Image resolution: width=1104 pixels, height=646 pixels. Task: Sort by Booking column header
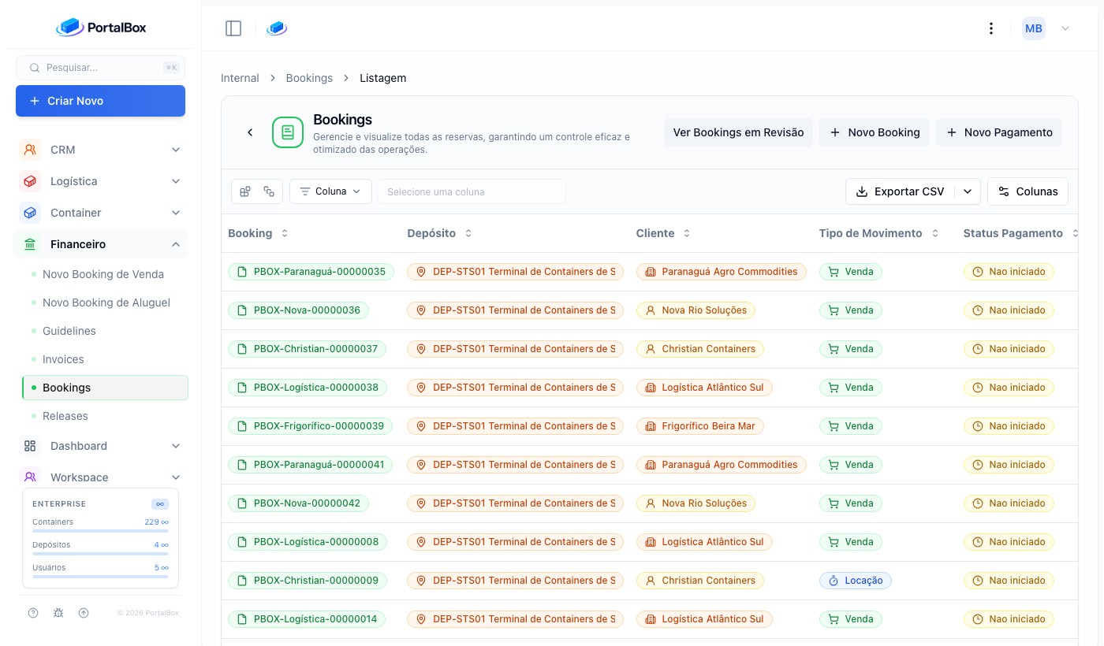point(258,233)
